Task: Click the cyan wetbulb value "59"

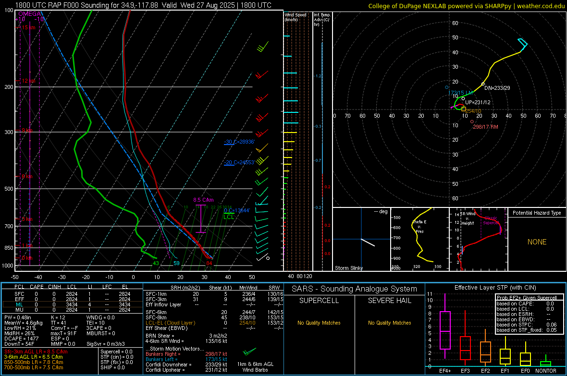Action: click(x=176, y=263)
